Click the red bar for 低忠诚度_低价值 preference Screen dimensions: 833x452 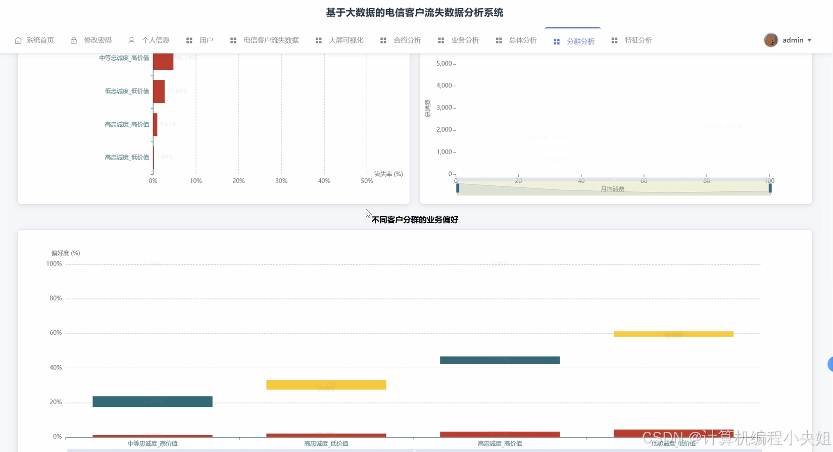pos(673,433)
